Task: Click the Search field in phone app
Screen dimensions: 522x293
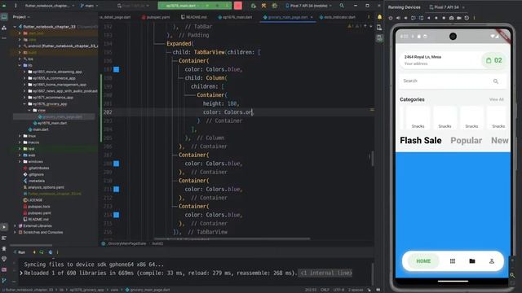Action: [453, 81]
